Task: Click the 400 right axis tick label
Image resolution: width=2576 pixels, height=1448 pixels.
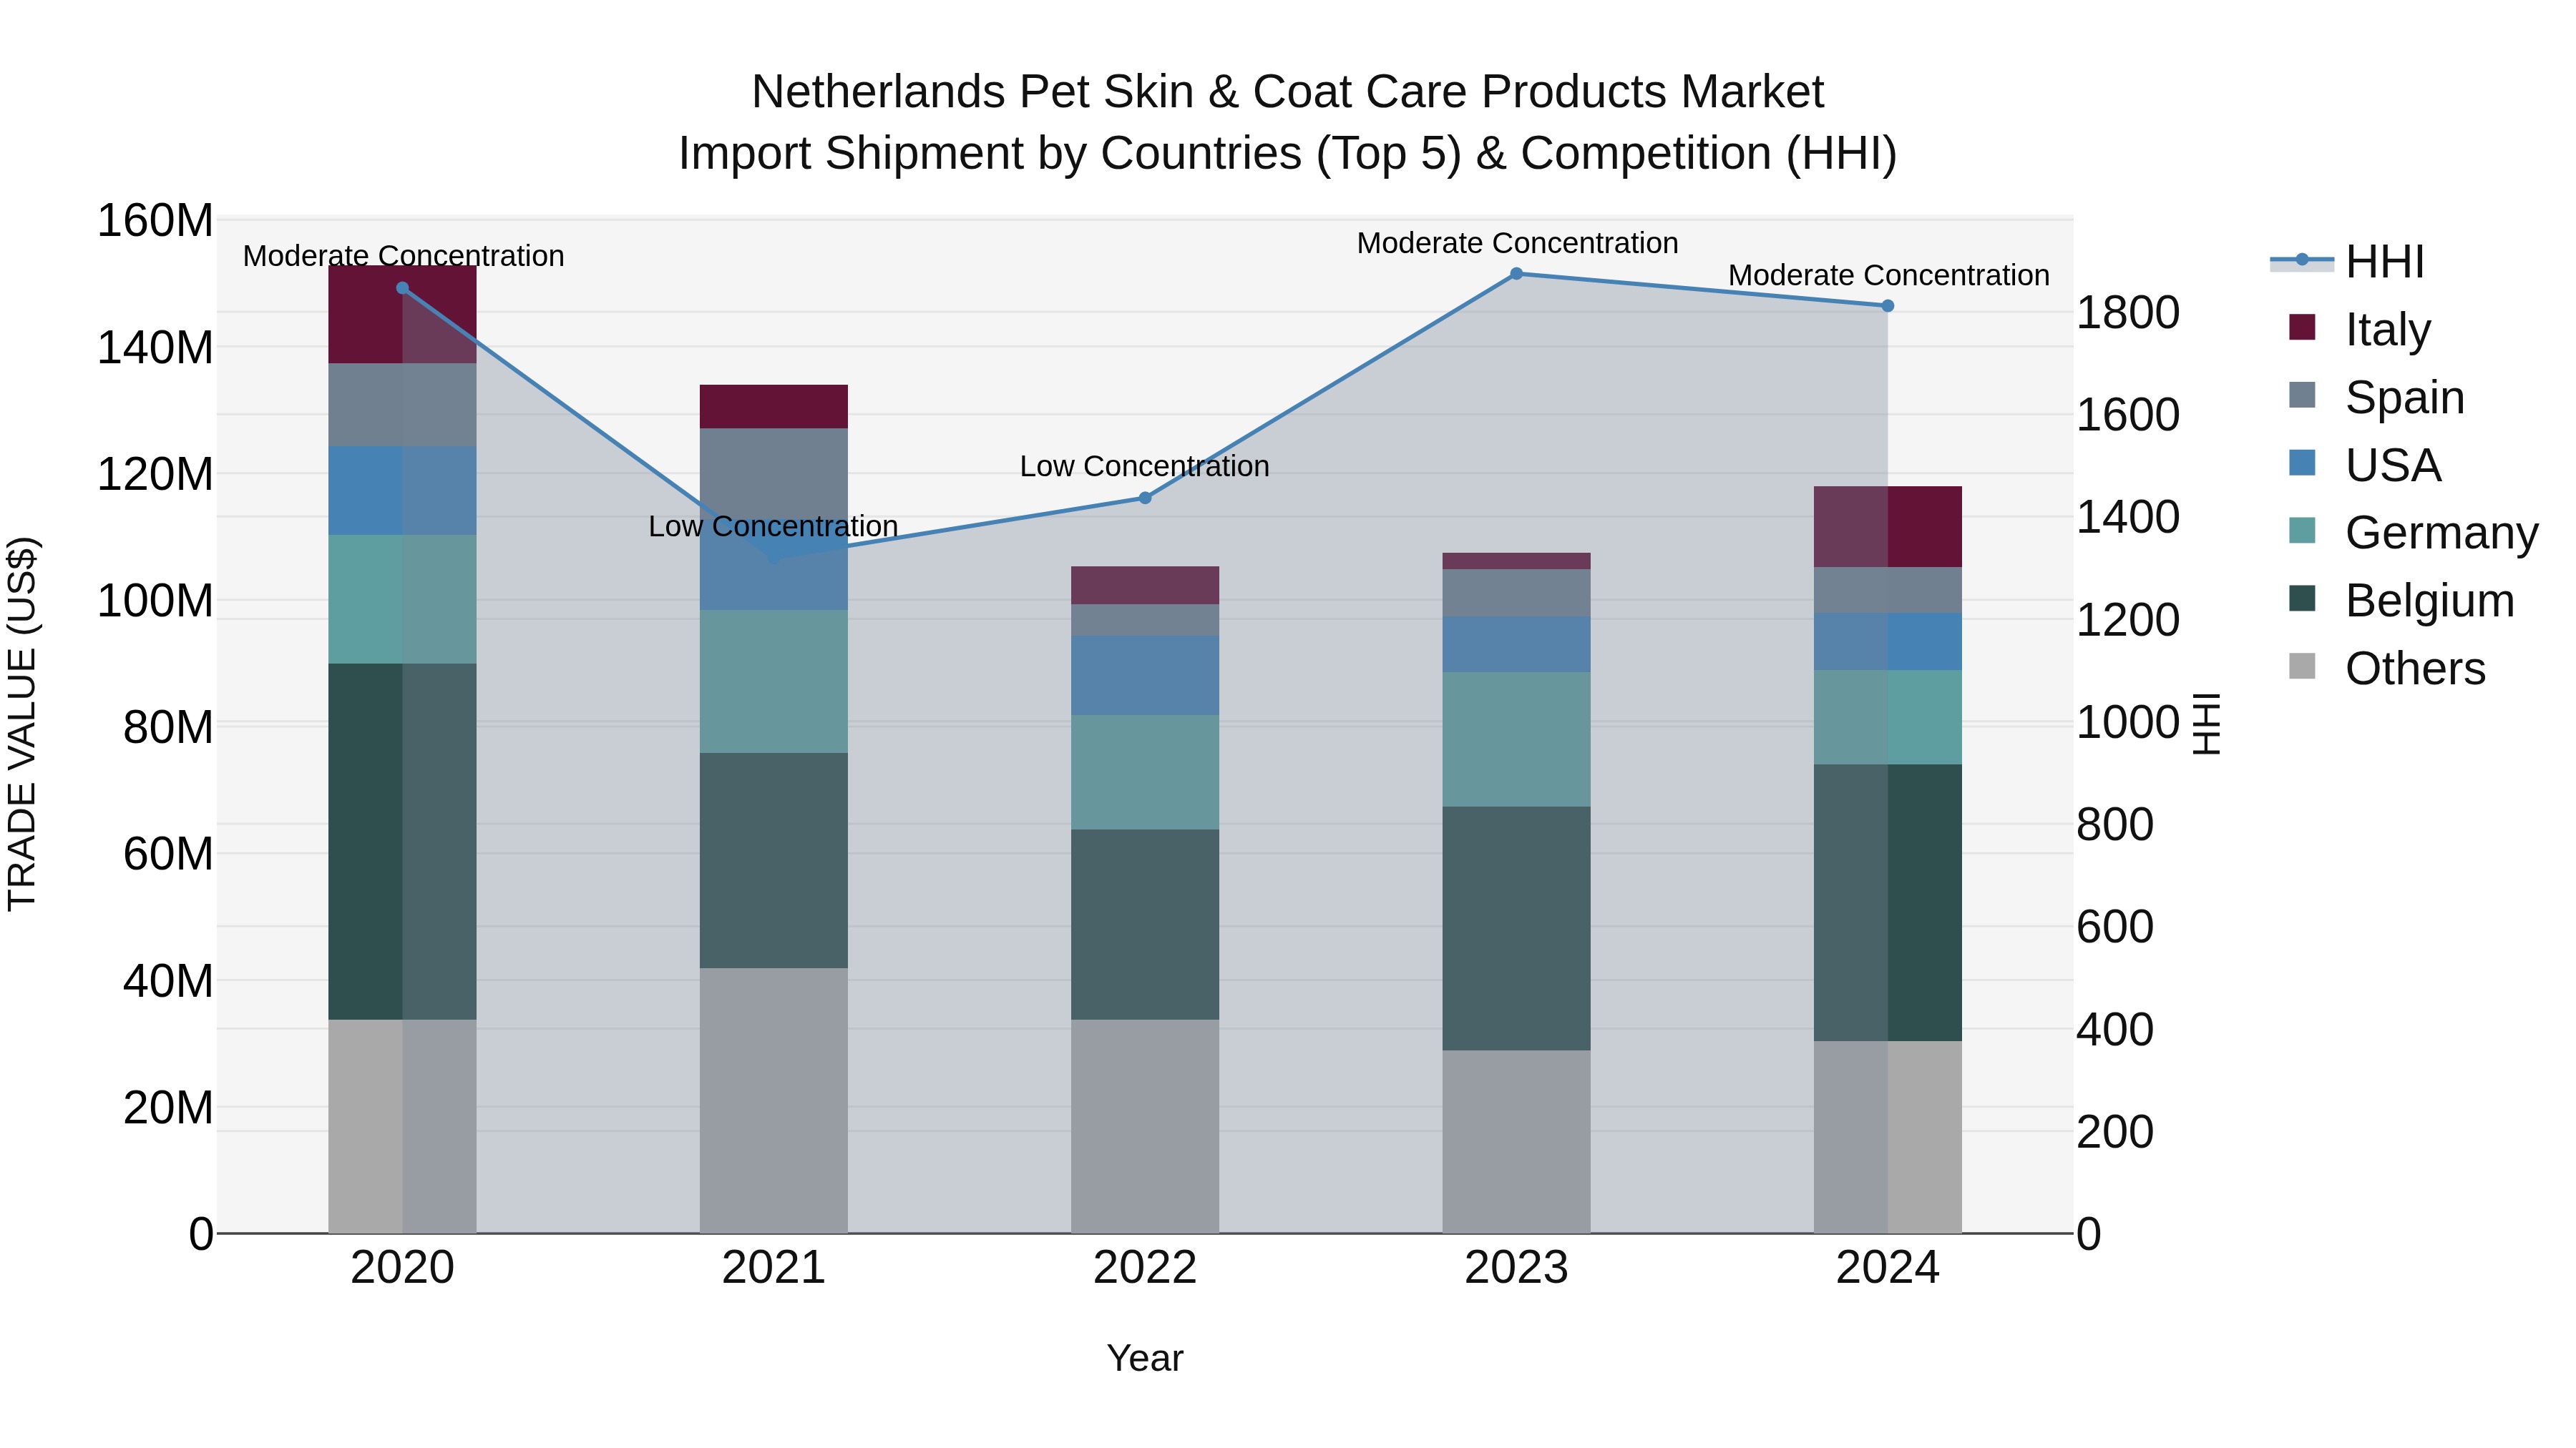Action: (x=2115, y=1029)
